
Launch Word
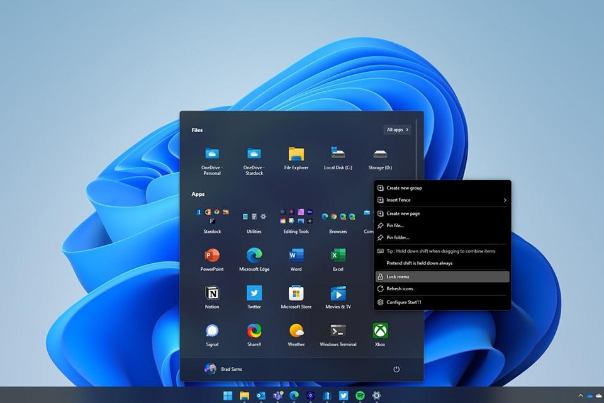pos(296,259)
